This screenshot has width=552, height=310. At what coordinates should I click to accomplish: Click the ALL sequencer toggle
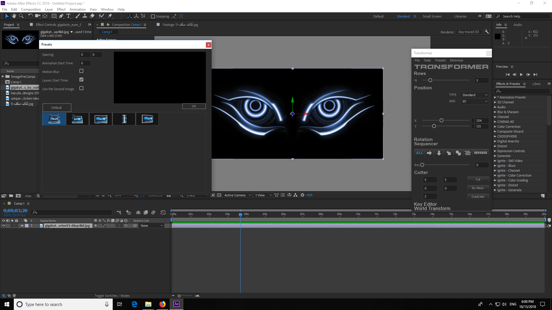[419, 153]
